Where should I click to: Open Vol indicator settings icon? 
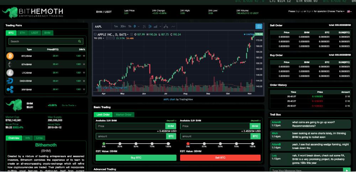coord(110,38)
